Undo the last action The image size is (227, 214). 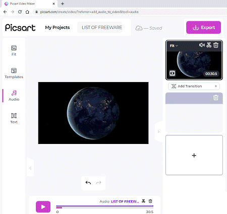tap(88, 183)
